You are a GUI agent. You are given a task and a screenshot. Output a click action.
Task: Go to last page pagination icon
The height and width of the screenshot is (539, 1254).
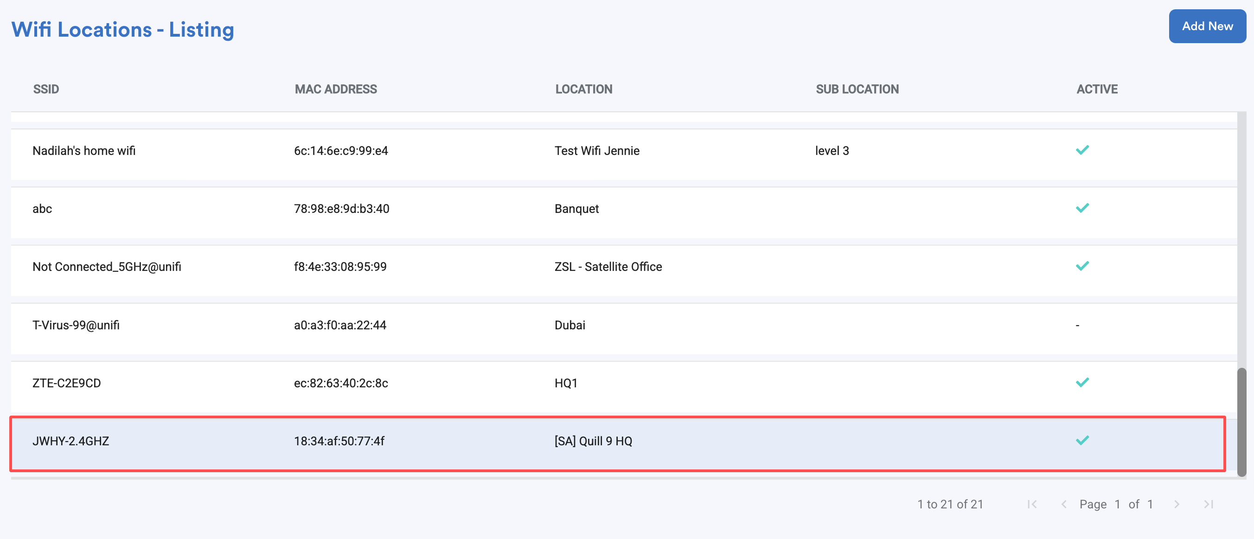coord(1208,504)
